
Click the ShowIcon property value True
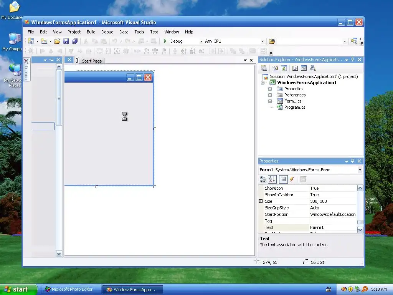tap(333, 188)
